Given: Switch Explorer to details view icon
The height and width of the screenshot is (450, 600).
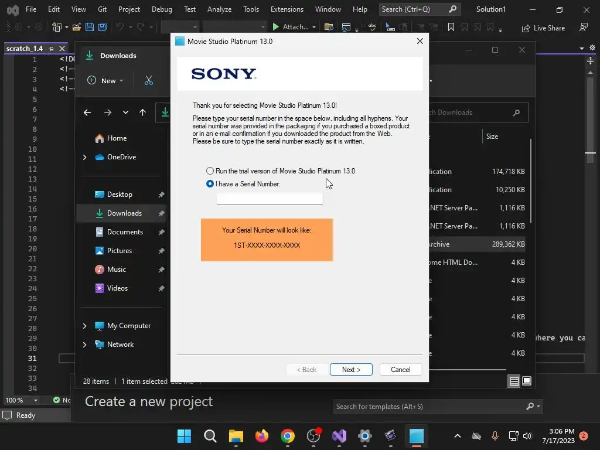Looking at the screenshot, I should click(x=514, y=381).
